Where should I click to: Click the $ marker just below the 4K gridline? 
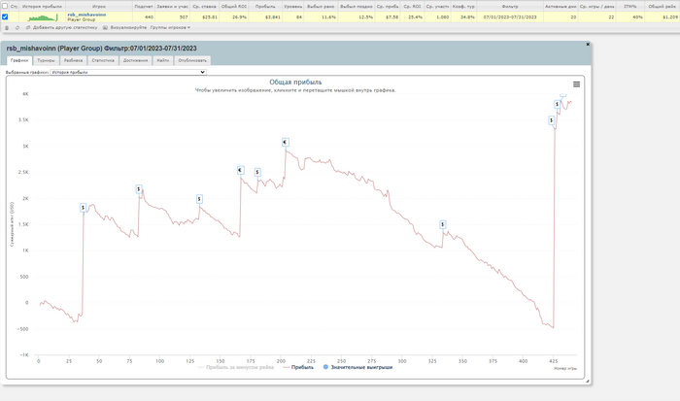pos(557,105)
